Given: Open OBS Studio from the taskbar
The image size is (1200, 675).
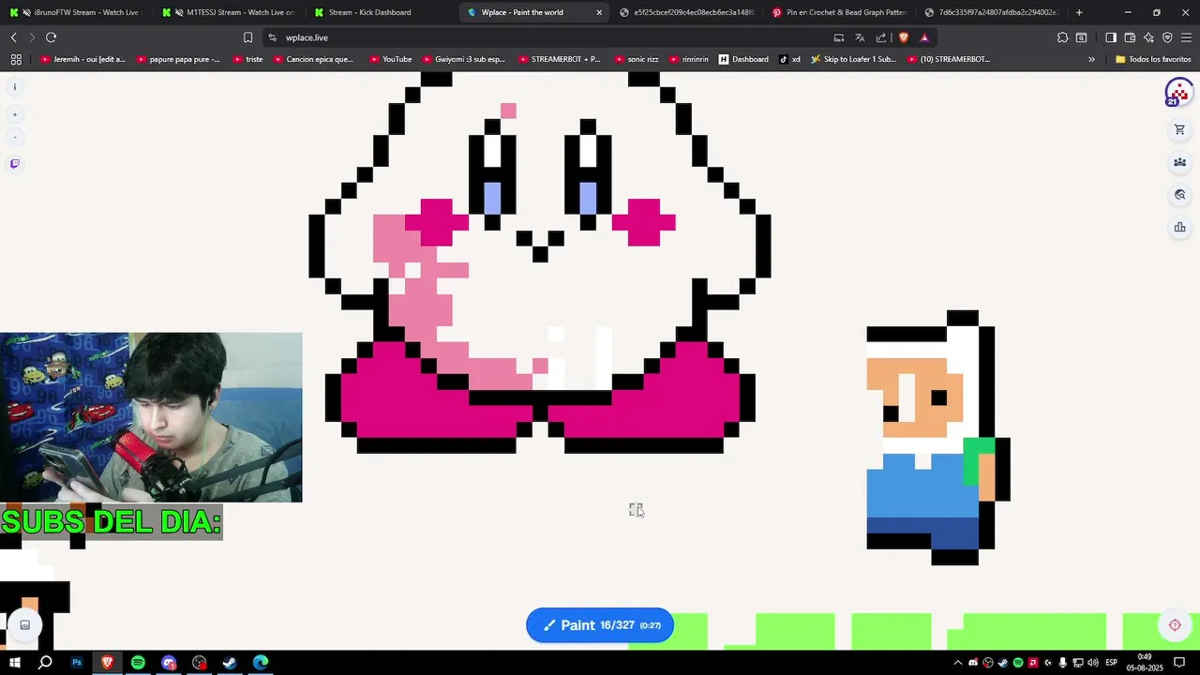Looking at the screenshot, I should (x=199, y=663).
